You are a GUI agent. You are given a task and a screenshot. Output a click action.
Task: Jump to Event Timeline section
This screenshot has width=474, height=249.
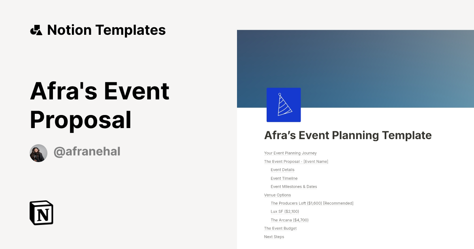284,179
